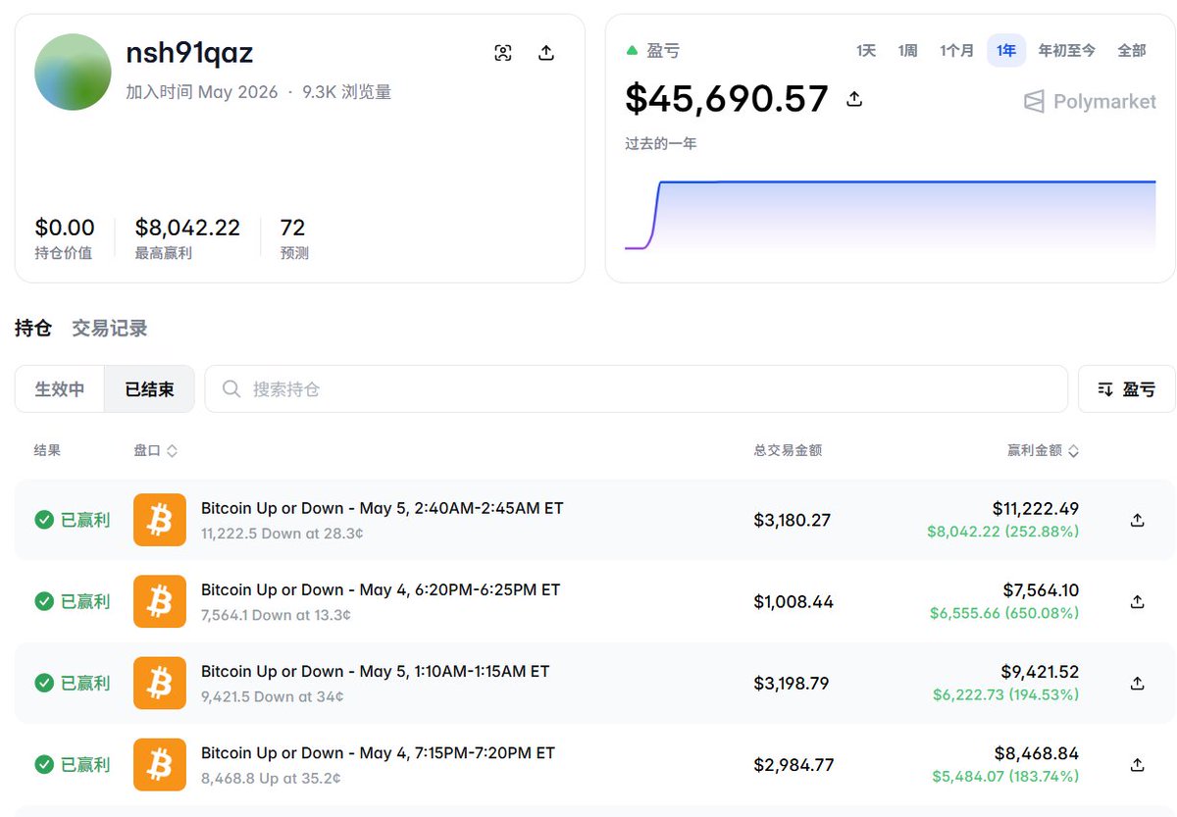
Task: Click the $3,198.79 trade amount
Action: pyautogui.click(x=792, y=683)
